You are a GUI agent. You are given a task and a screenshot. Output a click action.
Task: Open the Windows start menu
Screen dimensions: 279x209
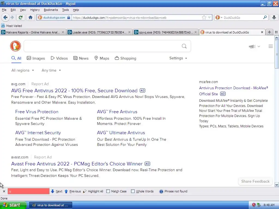pos(13,205)
